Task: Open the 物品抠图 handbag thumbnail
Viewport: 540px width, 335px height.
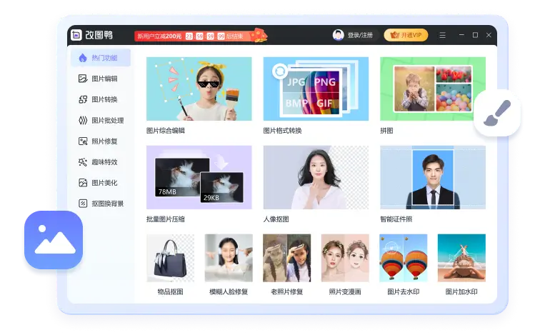Action: pos(170,258)
